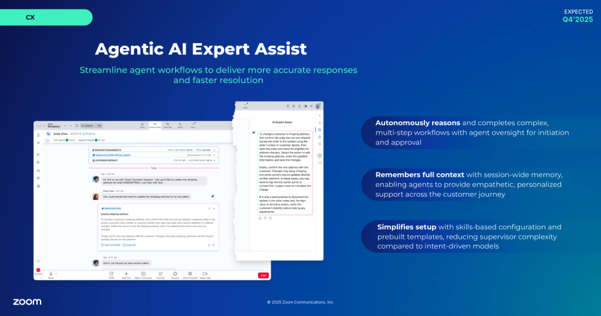Screen dimensions: 601x316
Task: Mute the microphone
Action: click(x=50, y=274)
